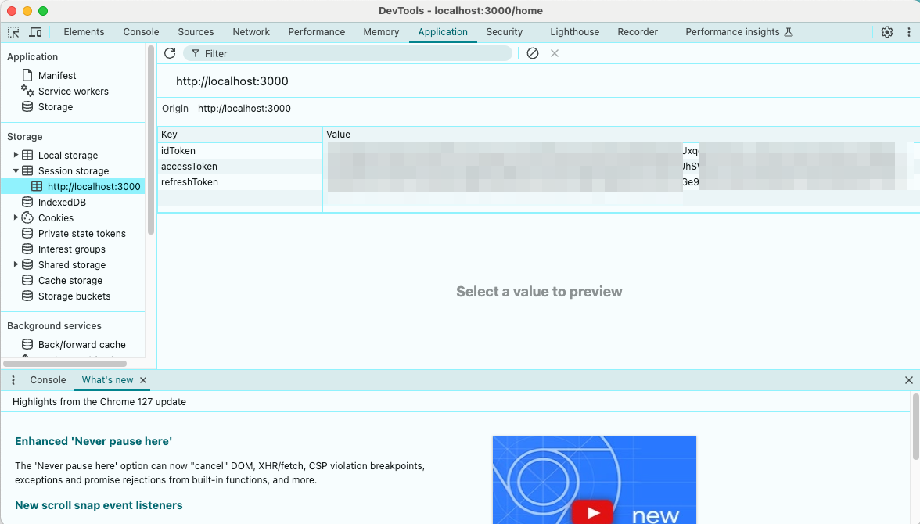
Task: Click the sidebar horizontal scrollbar
Action: (x=65, y=364)
